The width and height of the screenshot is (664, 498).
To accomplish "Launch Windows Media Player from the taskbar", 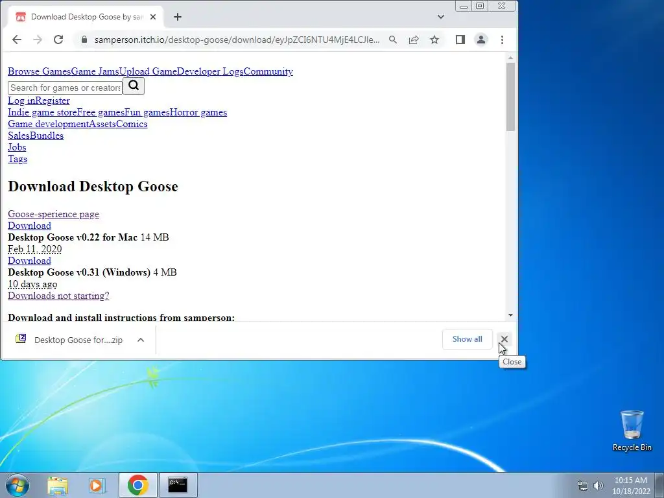I will (97, 485).
